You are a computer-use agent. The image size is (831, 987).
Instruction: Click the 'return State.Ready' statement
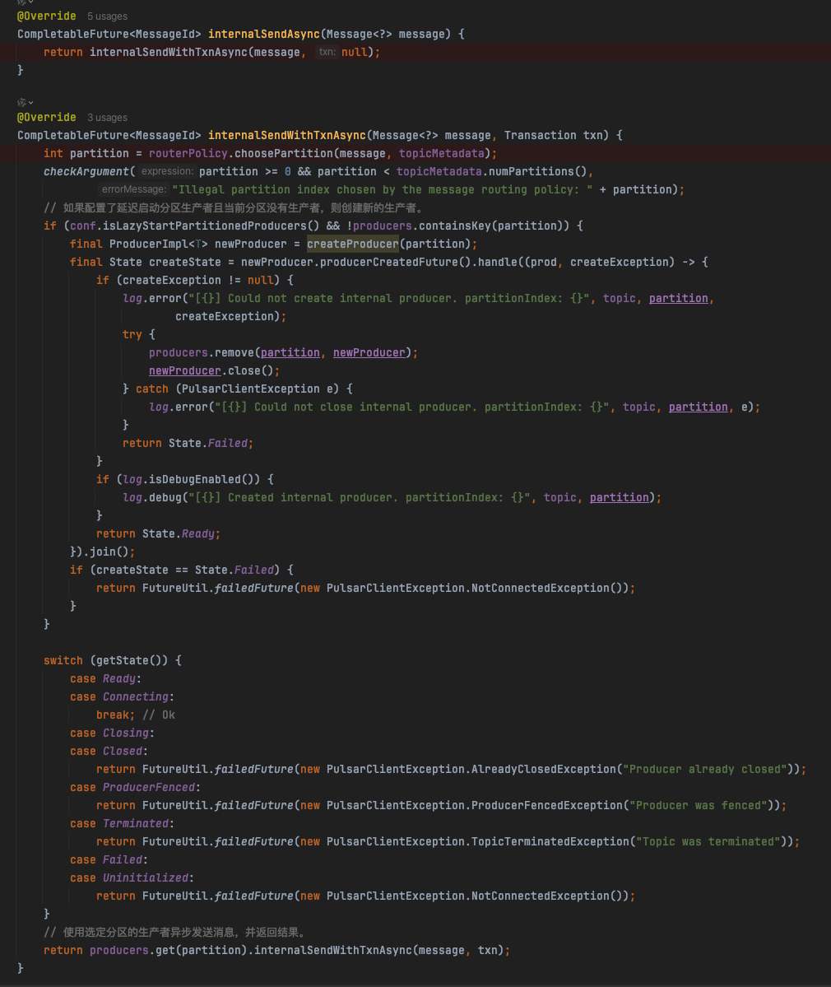click(158, 533)
